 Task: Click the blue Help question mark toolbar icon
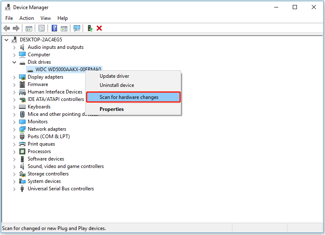coord(54,28)
